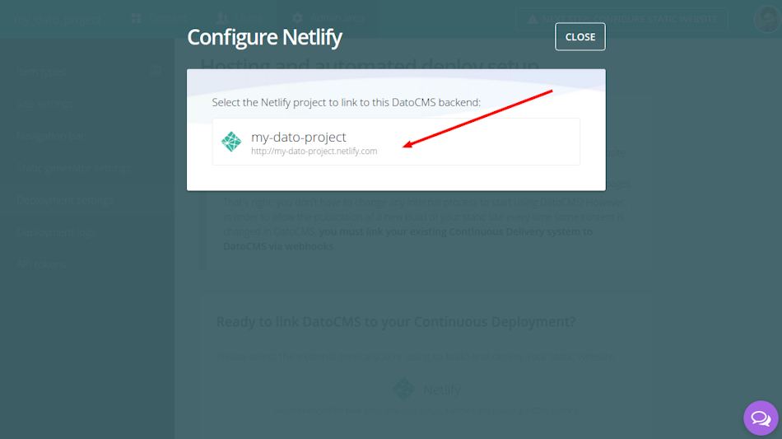Close the Configure Netlify dialog

pyautogui.click(x=580, y=37)
